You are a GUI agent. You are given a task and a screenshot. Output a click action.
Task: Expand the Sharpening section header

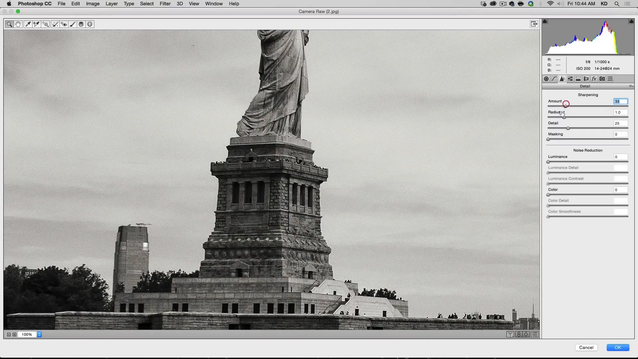click(x=587, y=95)
